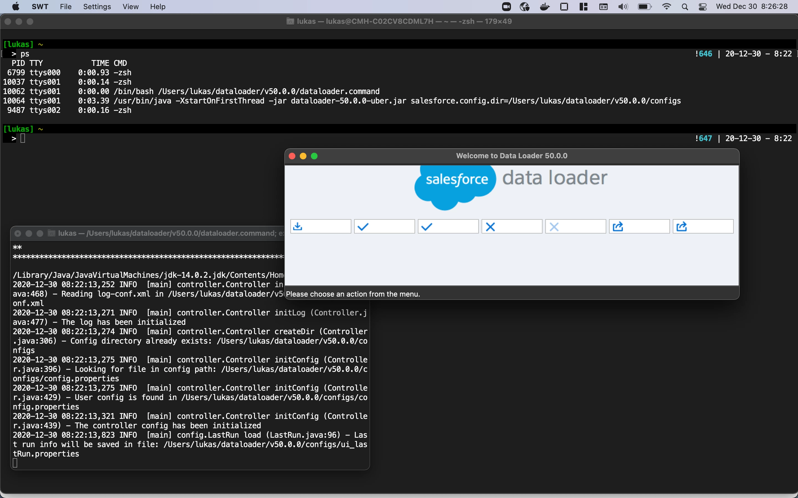
Task: Click the single-square window icon in the menu bar
Action: (x=564, y=7)
